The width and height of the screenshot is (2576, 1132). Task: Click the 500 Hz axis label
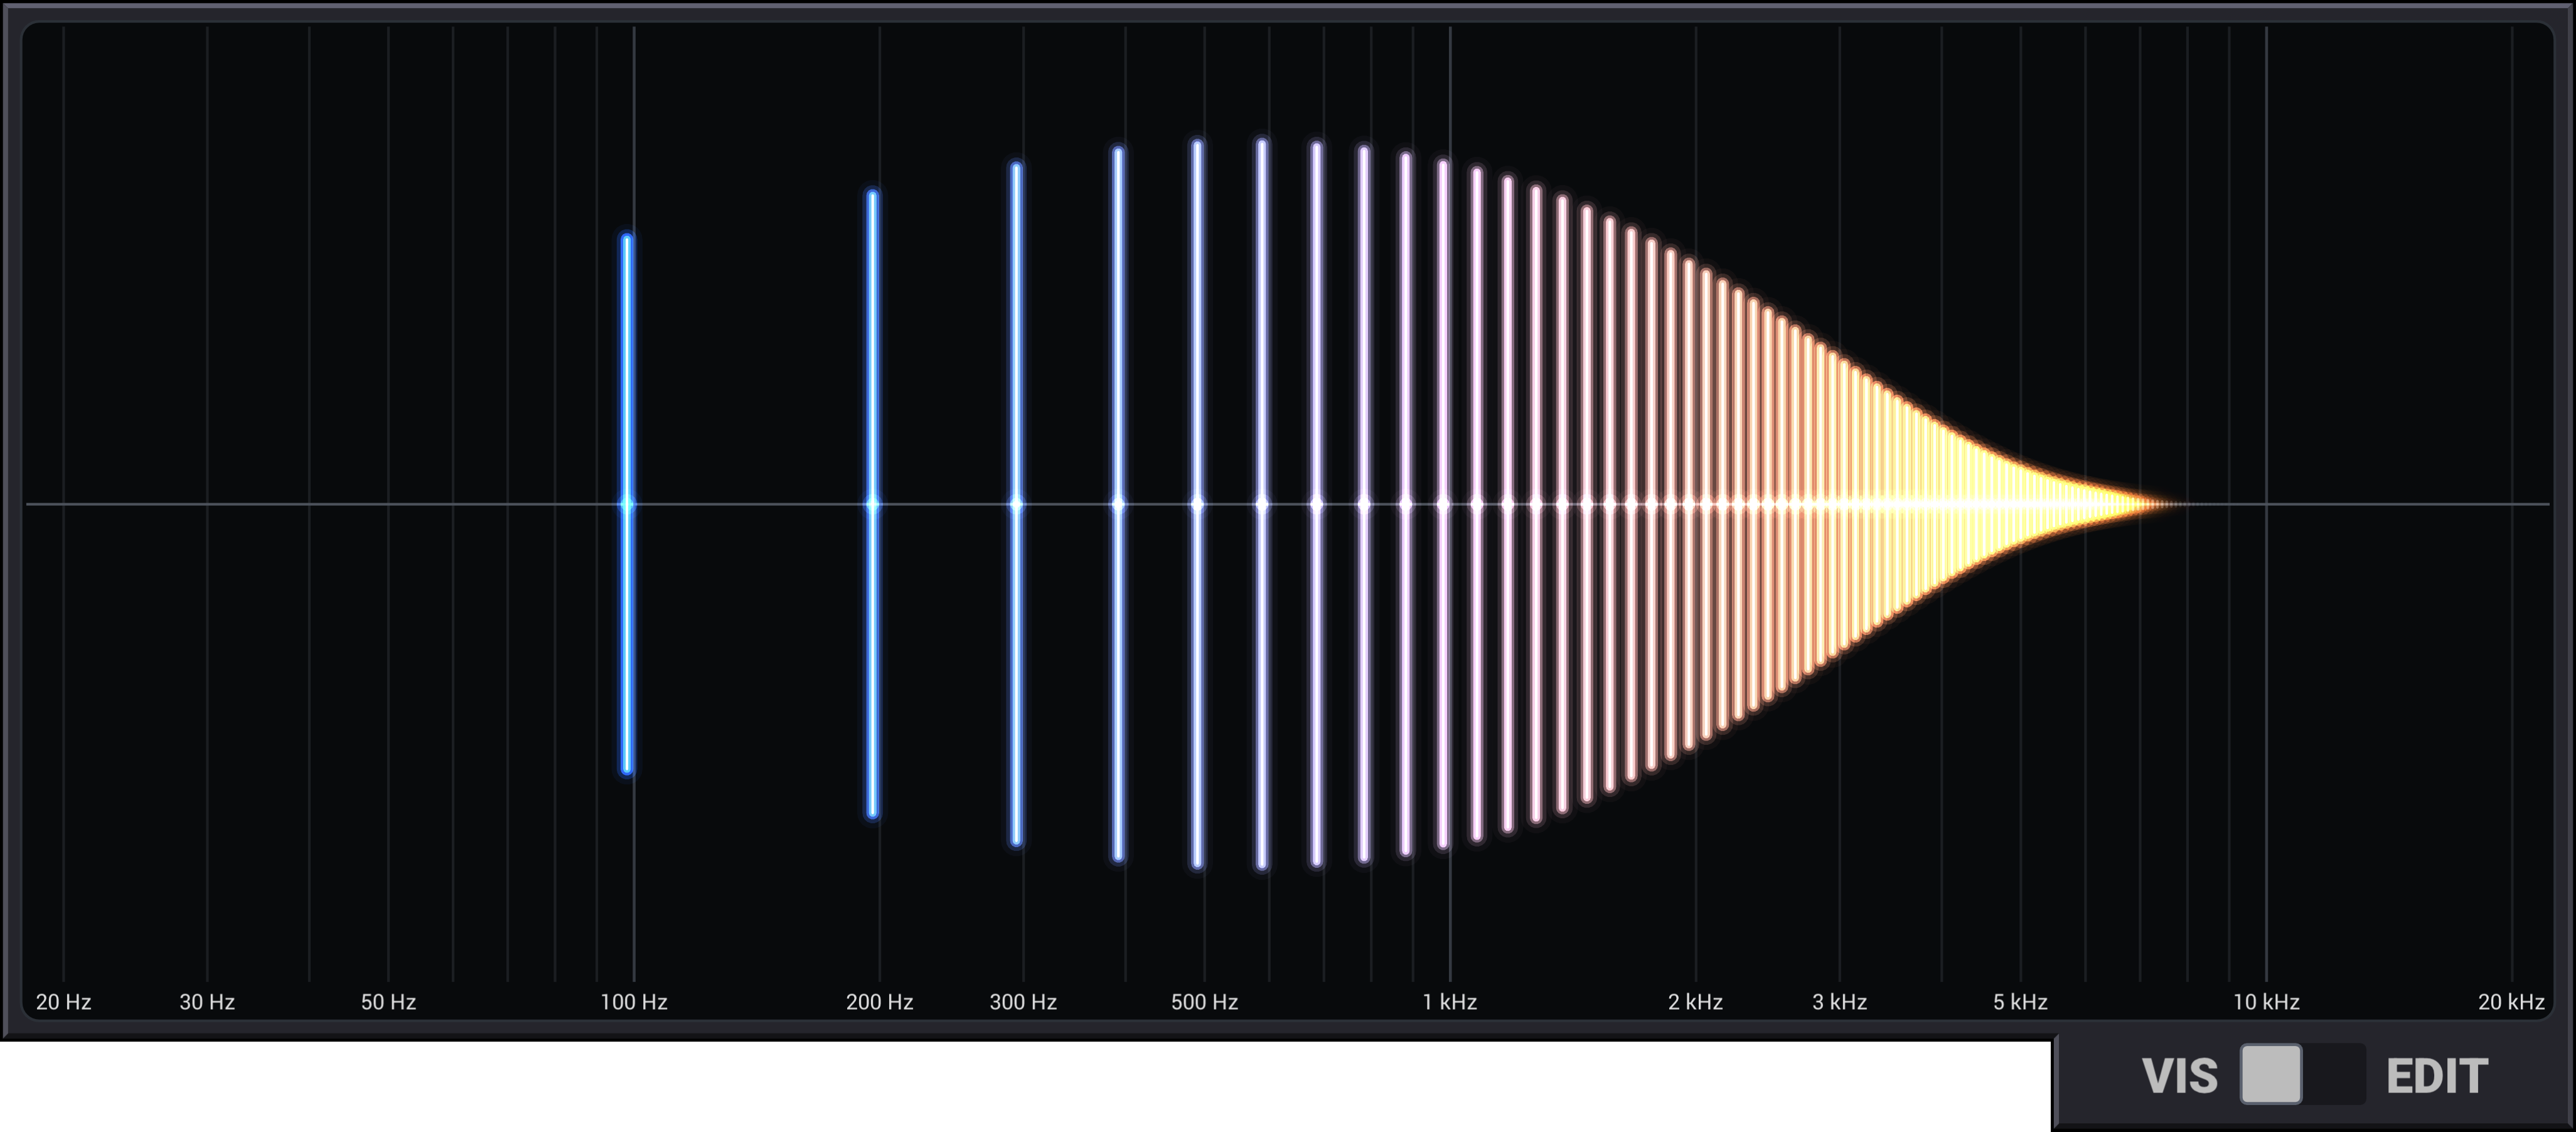tap(1204, 1001)
